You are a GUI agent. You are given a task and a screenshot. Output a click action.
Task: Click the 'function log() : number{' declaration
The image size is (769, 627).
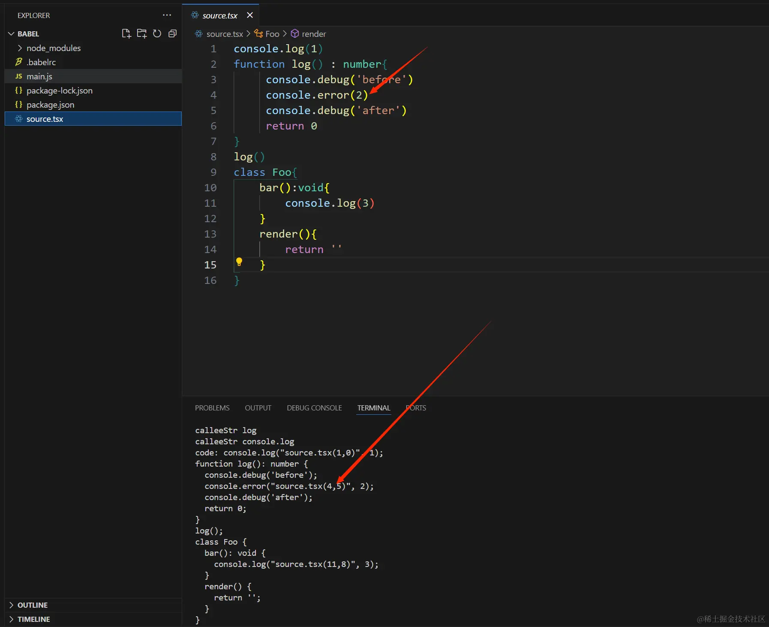click(310, 64)
